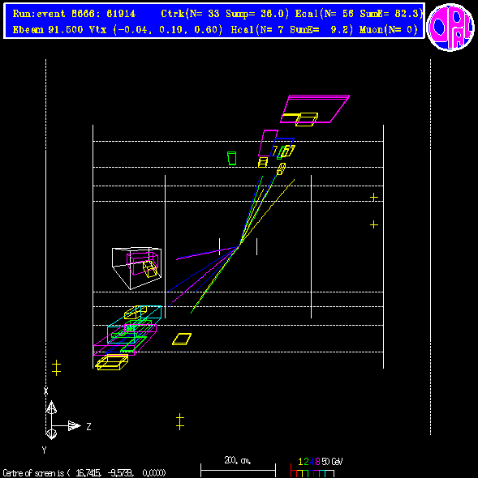Viewport: 478px width, 478px height.
Task: Click the lone yellow parallelogram cluster near bottom
Action: [x=182, y=339]
